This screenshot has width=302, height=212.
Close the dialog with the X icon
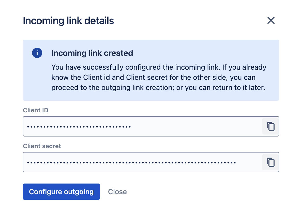[271, 20]
